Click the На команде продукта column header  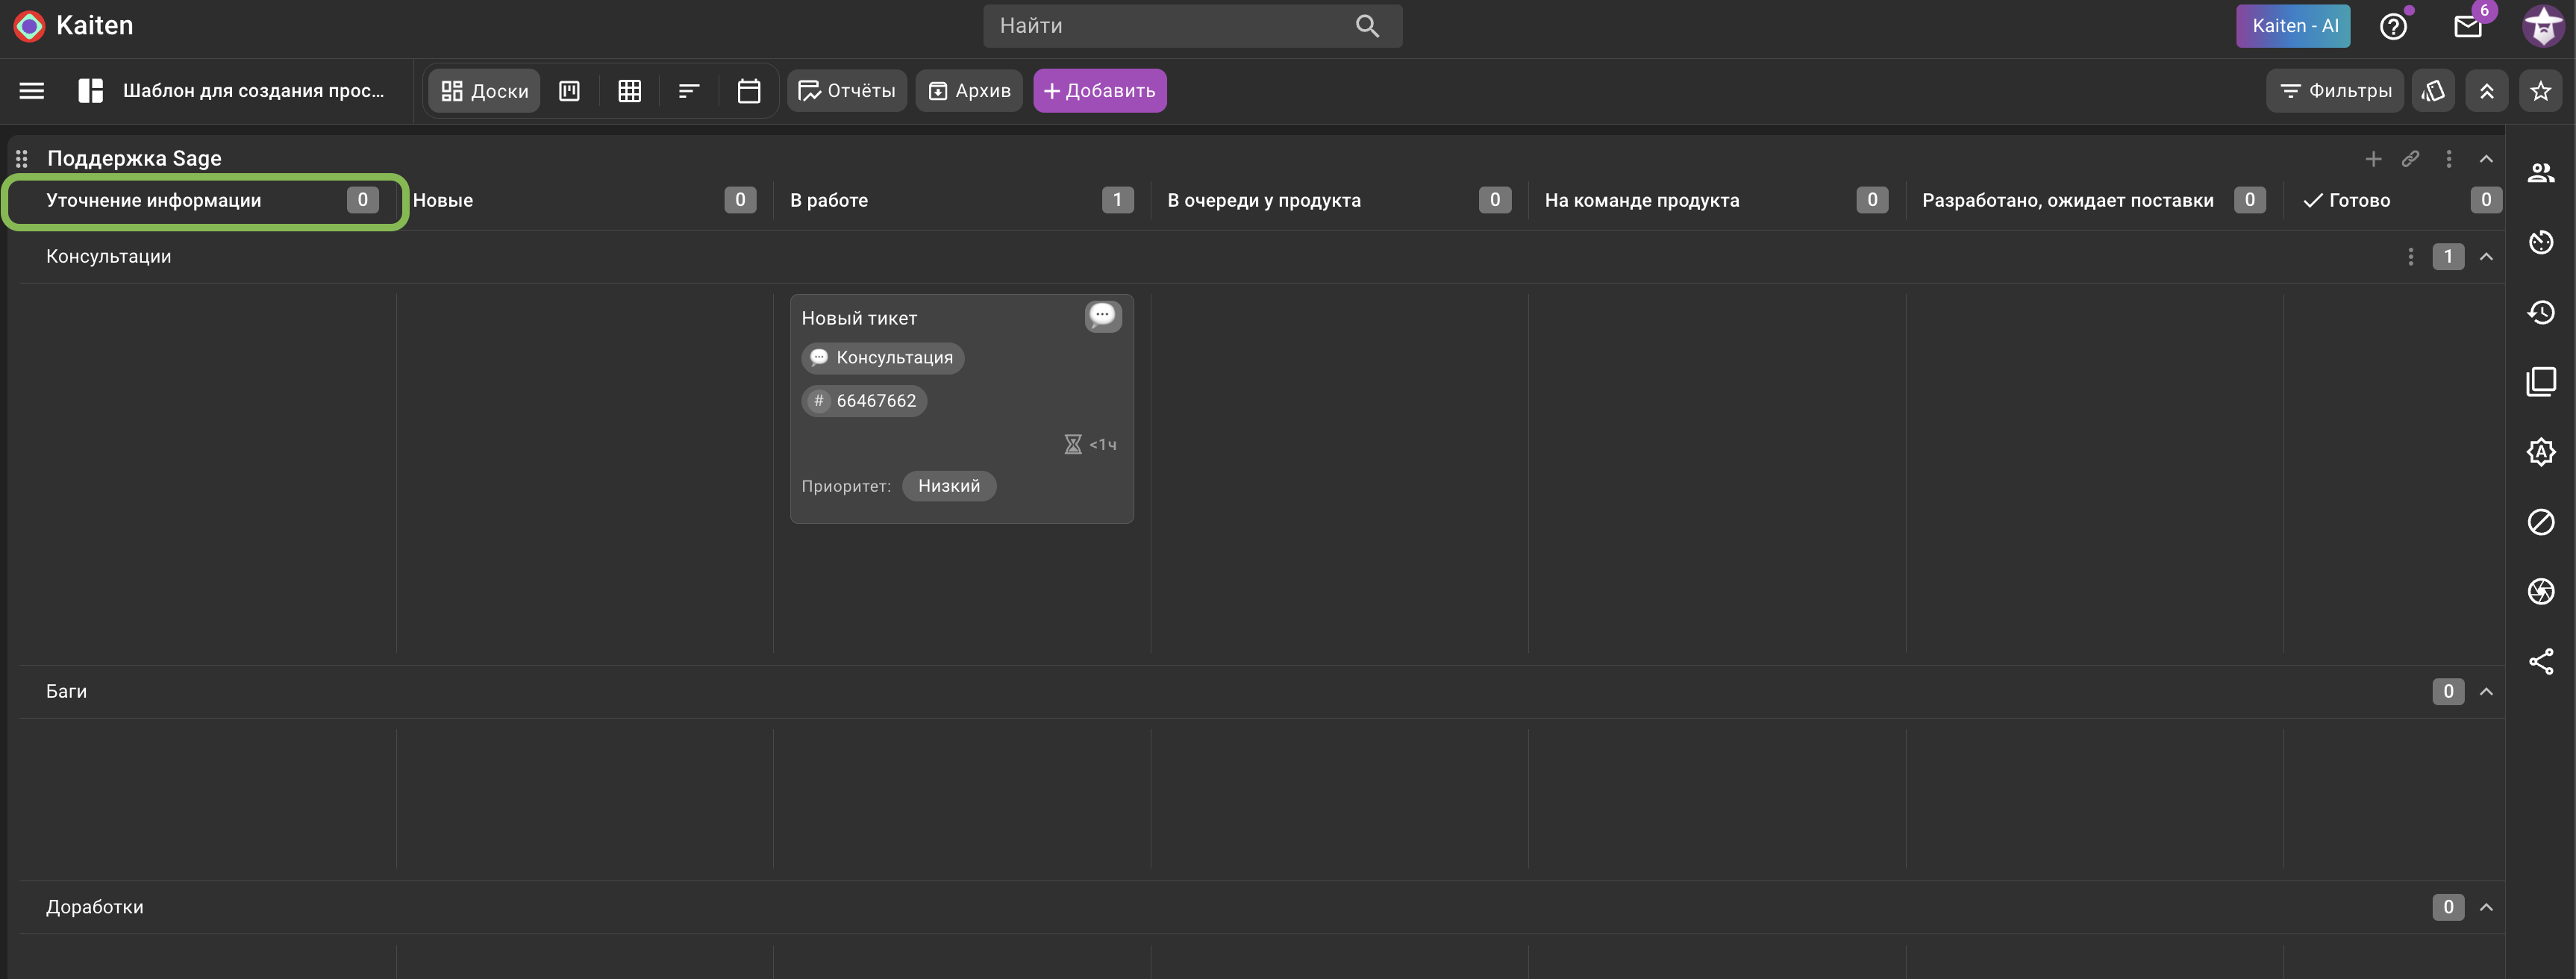(1642, 201)
